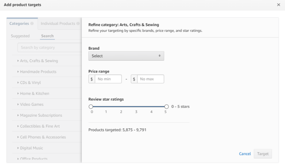The image size is (285, 166).
Task: Select CDs & Vinyl category text
Action: [x=30, y=83]
